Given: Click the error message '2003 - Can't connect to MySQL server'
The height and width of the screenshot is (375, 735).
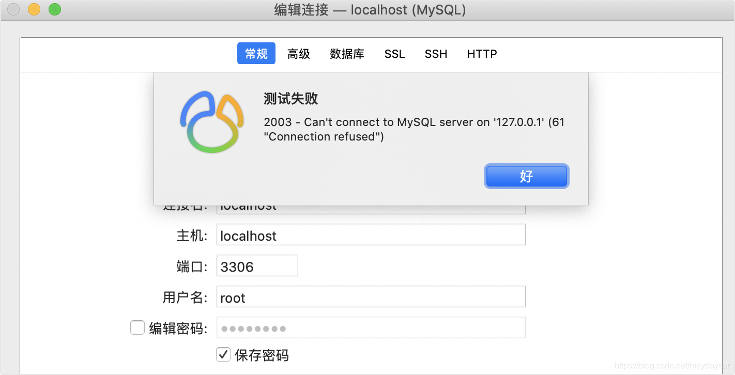Looking at the screenshot, I should coord(414,129).
